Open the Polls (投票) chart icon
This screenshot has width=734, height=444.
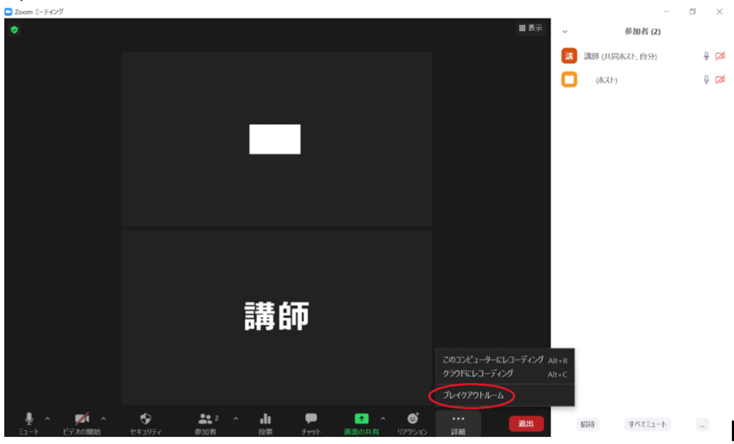tap(265, 418)
